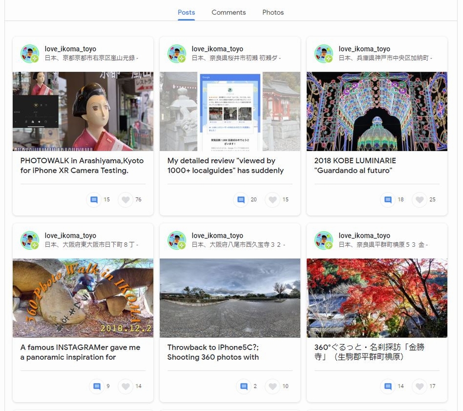Open comments on the famous INSTAGRAMer post

pos(97,386)
